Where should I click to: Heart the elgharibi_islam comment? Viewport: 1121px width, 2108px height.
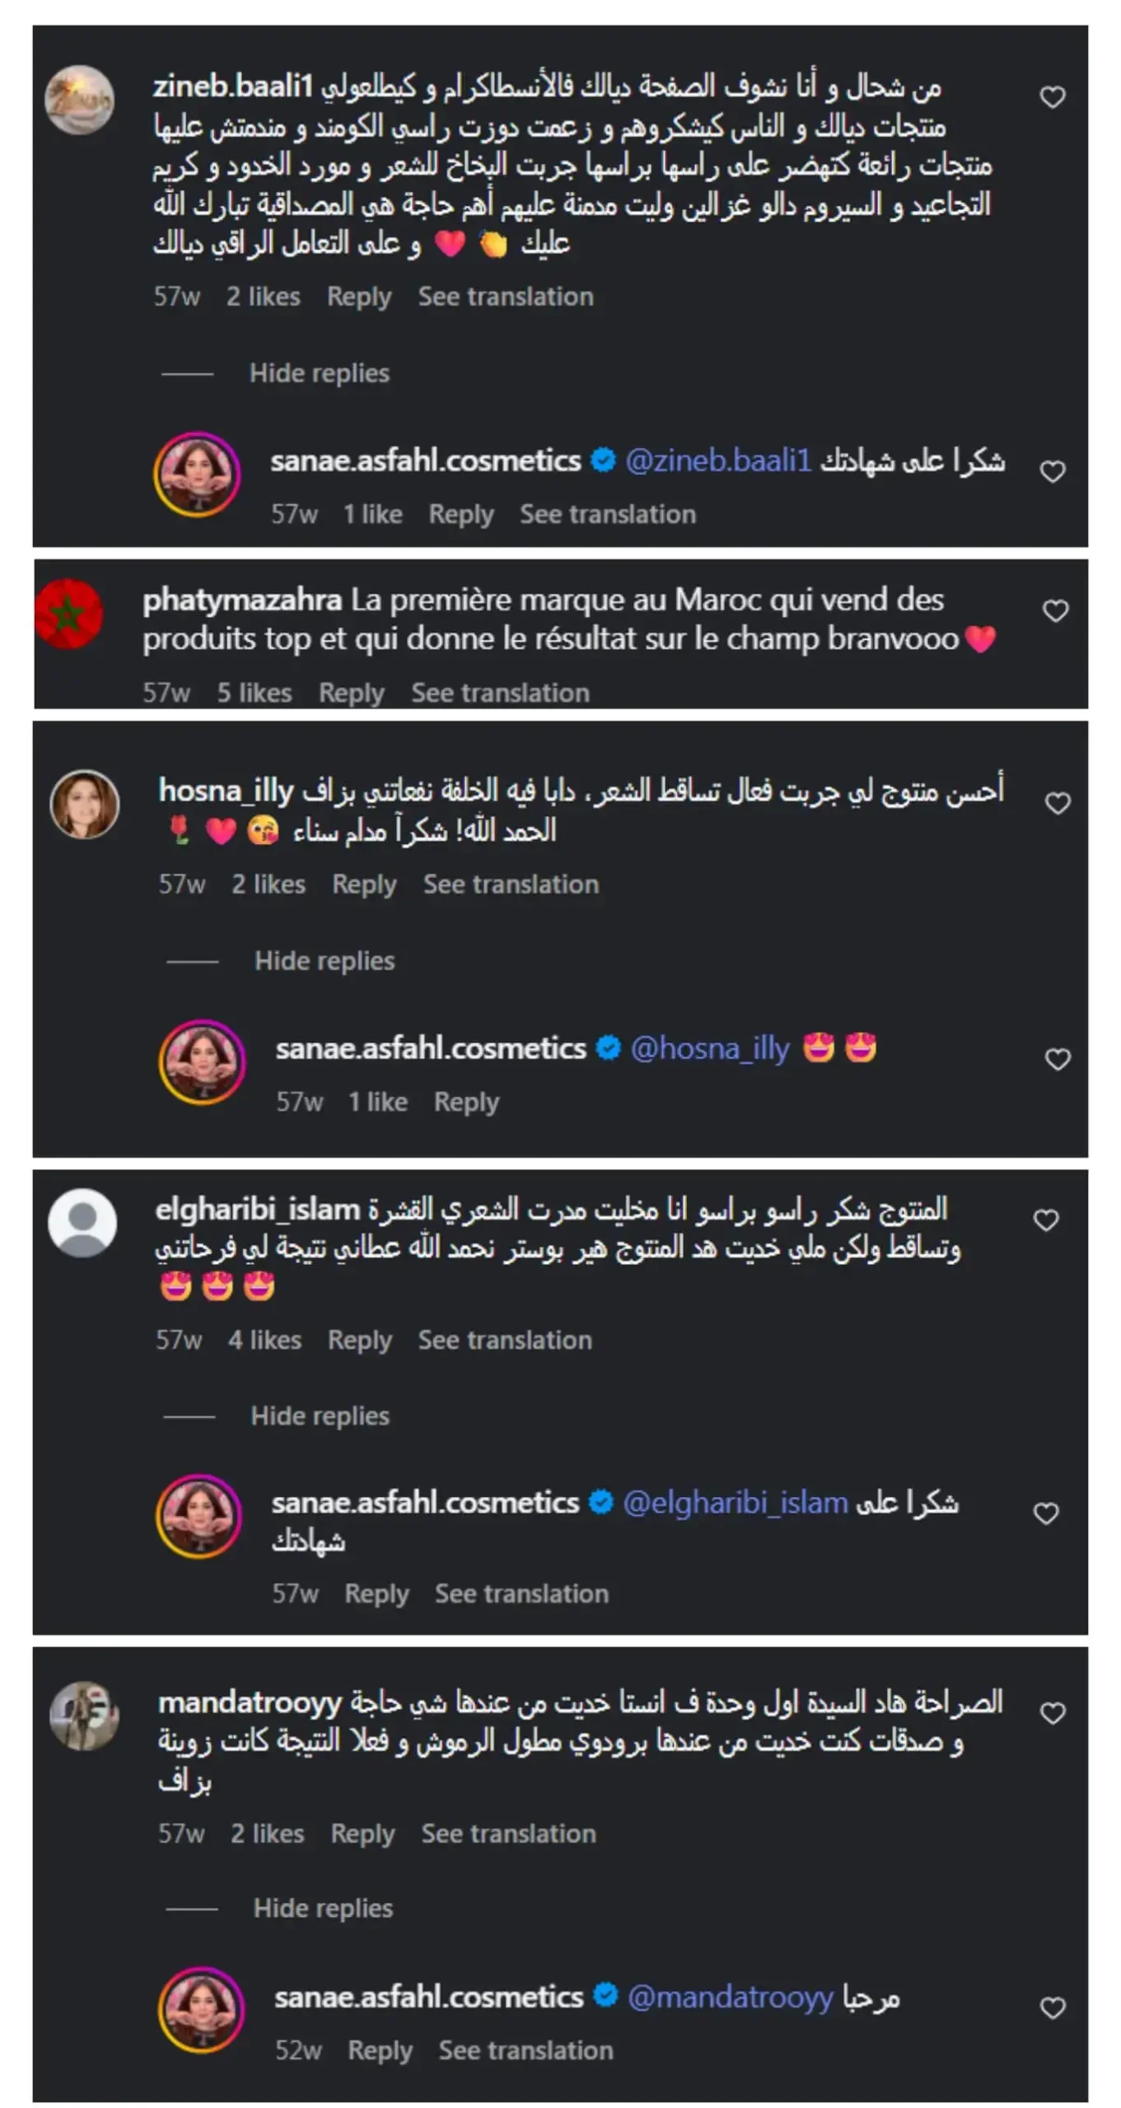tap(1046, 1220)
